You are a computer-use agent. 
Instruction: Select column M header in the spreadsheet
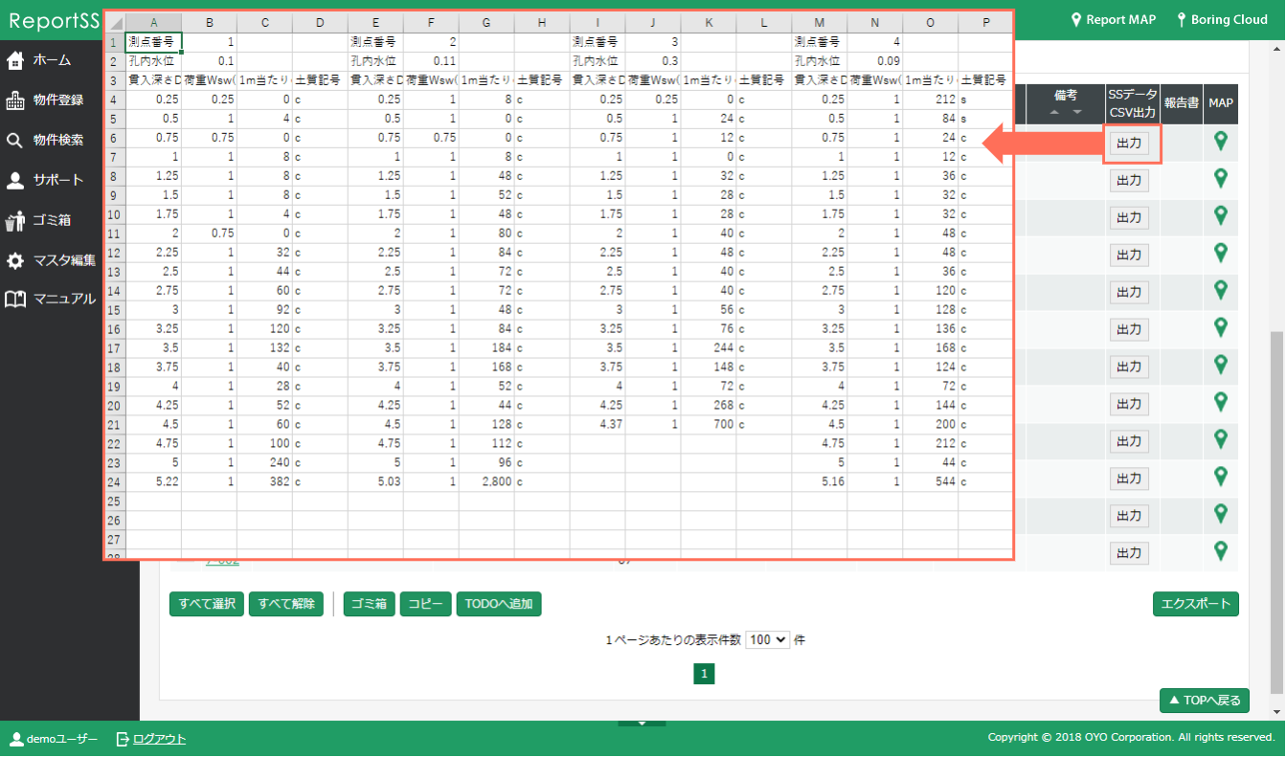(x=820, y=23)
